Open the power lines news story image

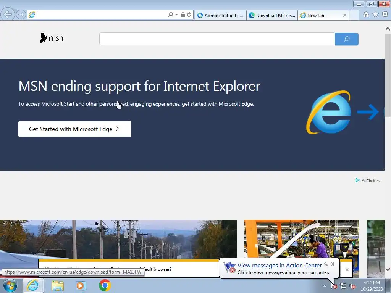click(118, 239)
